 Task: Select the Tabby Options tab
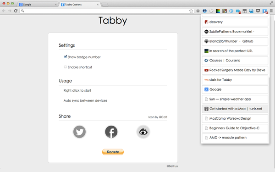[80, 5]
